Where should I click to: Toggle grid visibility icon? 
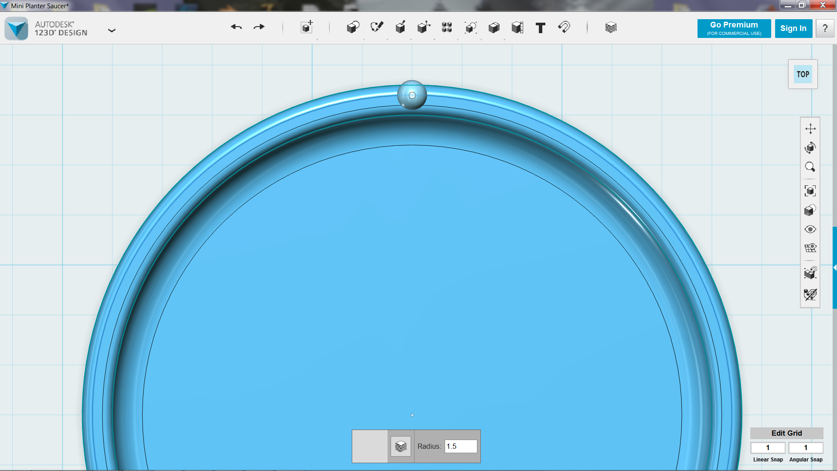810,248
